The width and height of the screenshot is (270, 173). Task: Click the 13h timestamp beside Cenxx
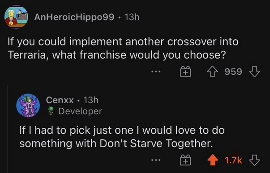[91, 100]
